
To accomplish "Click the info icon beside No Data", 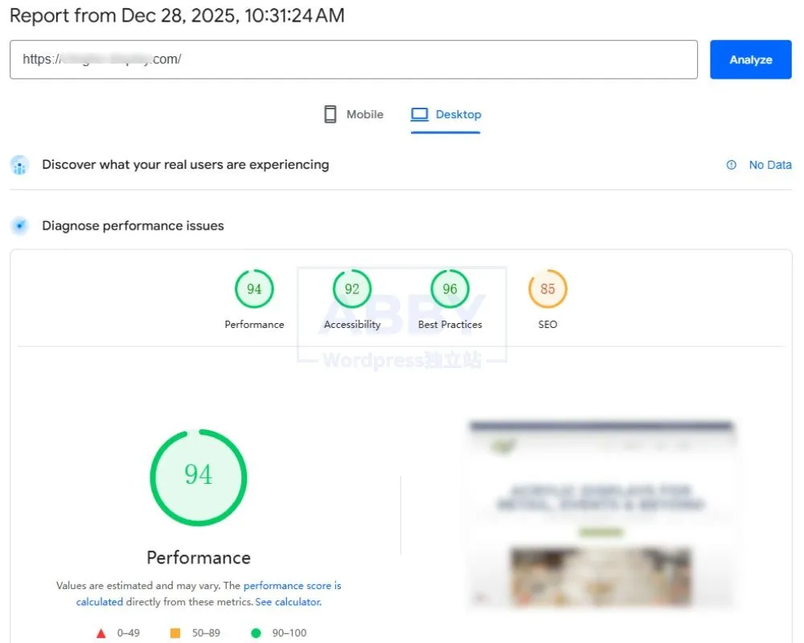I will click(x=732, y=165).
